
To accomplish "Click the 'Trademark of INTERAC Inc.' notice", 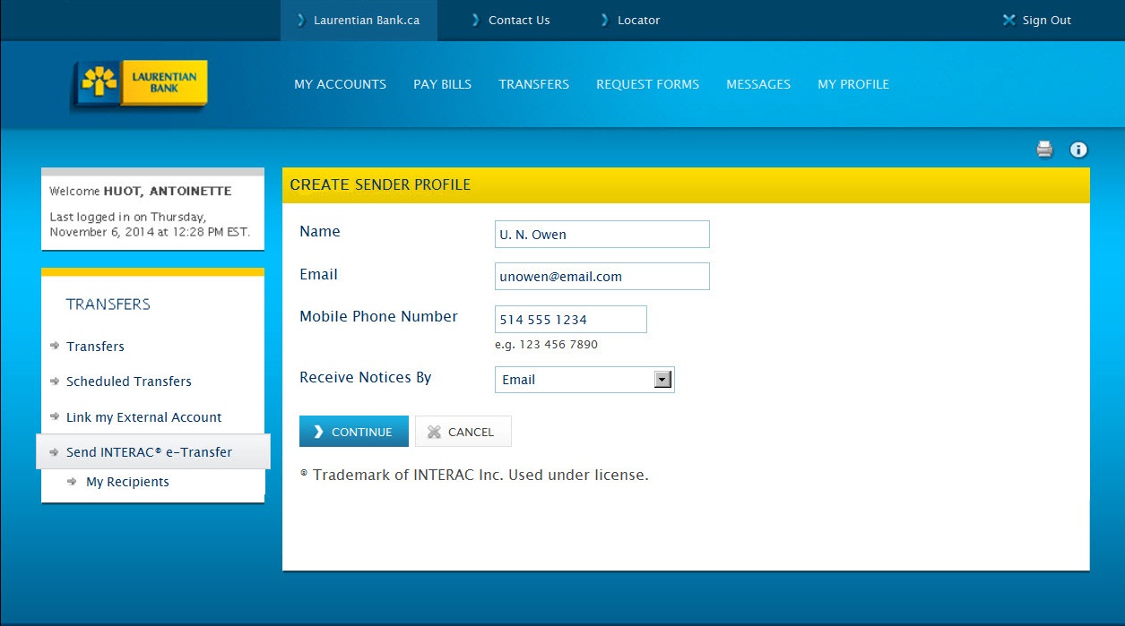I will 474,475.
